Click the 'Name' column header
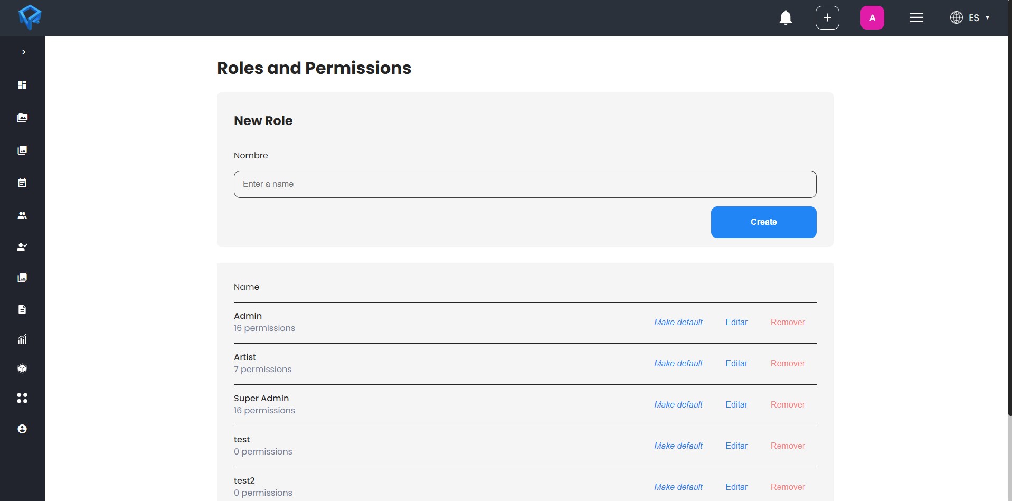Image resolution: width=1012 pixels, height=501 pixels. coord(247,287)
